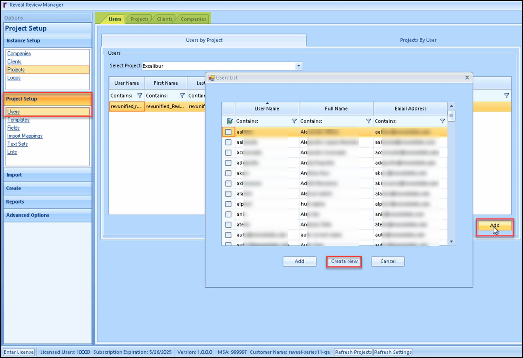Click the orange Project Setup section header
This screenshot has width=523, height=358.
point(48,99)
